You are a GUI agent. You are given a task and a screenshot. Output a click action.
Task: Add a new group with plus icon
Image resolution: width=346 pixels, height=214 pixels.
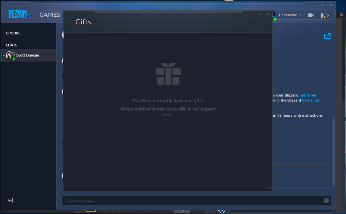click(24, 33)
